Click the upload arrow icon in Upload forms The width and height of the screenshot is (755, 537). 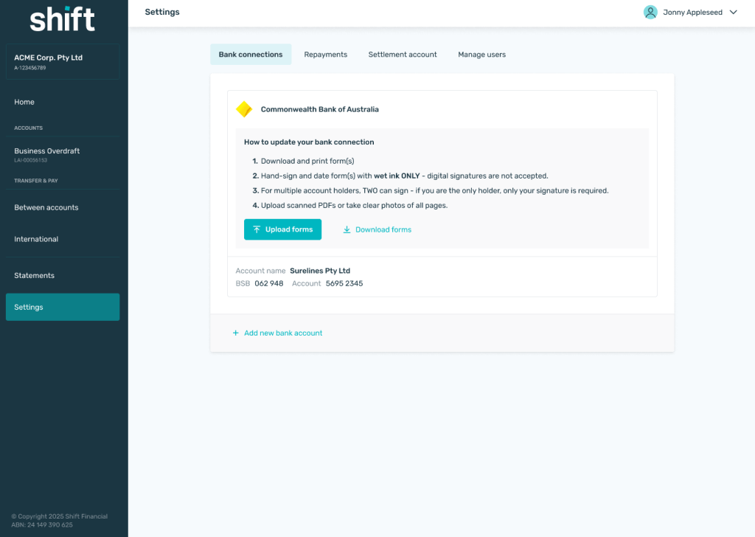257,229
